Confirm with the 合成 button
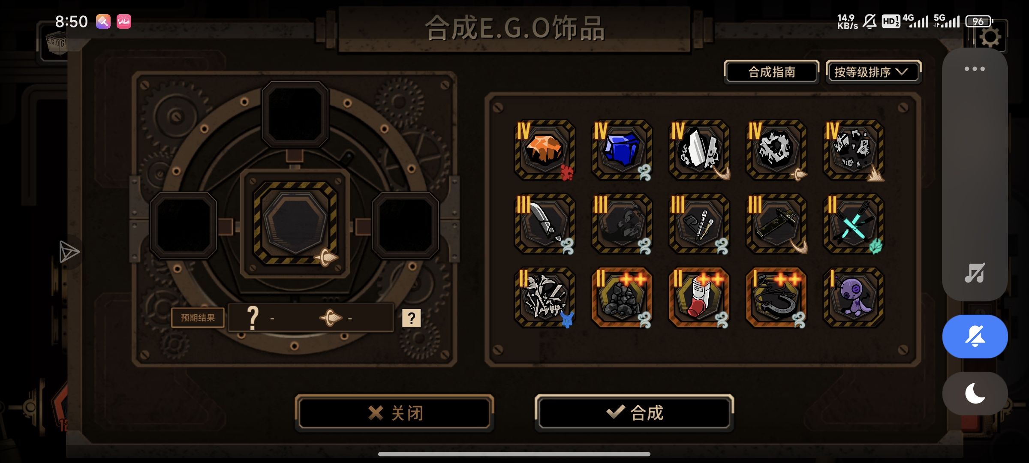Viewport: 1029px width, 463px height. tap(634, 413)
